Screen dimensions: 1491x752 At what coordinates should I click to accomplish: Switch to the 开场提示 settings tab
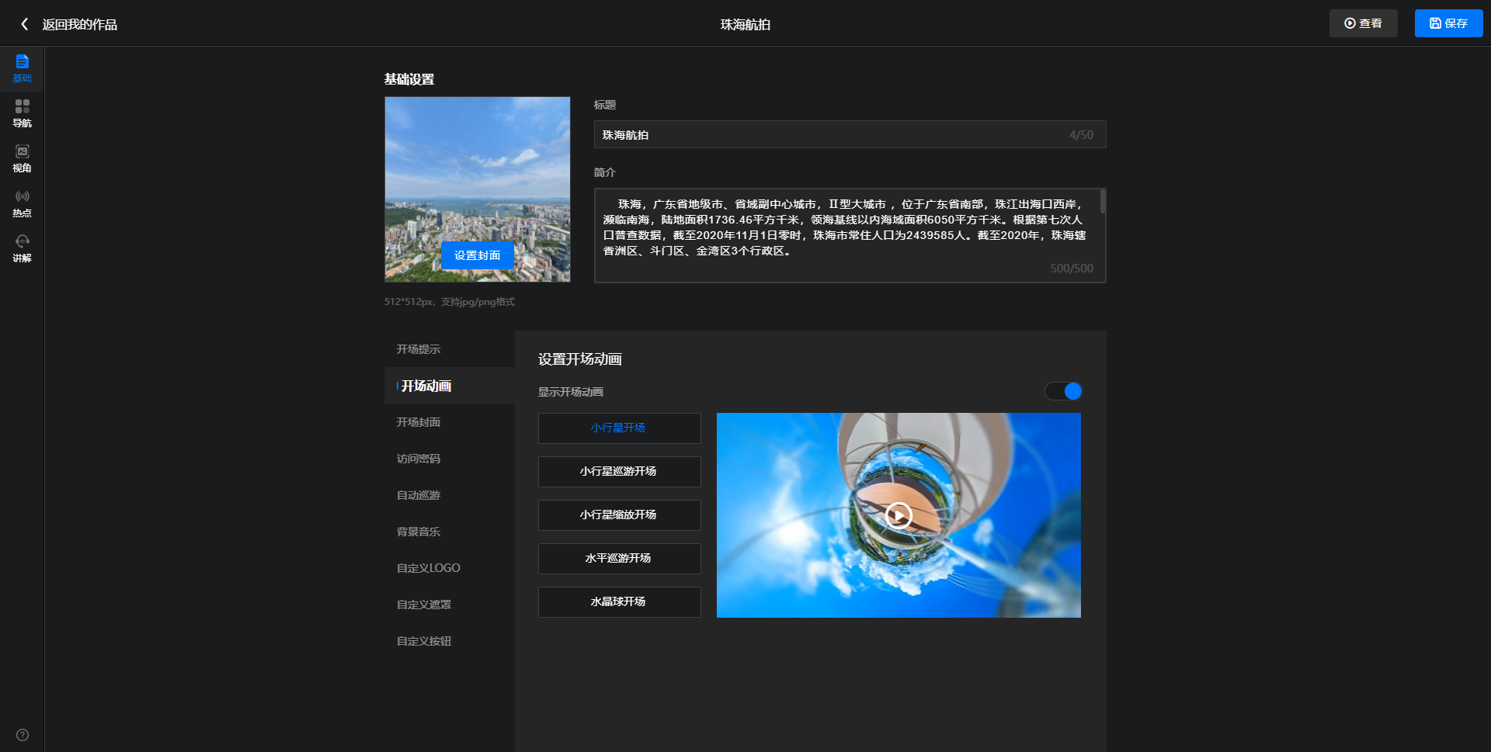419,349
